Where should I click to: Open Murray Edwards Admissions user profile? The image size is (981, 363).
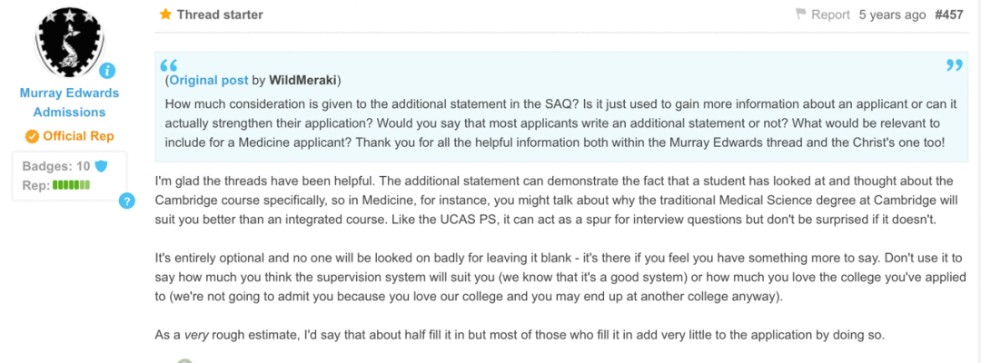coord(69,103)
